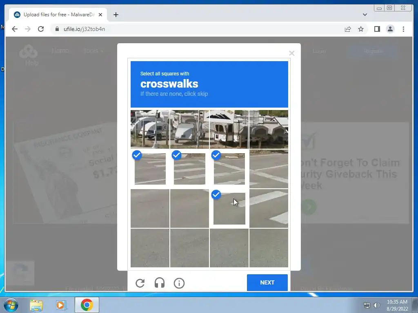Open the tab search chevron
The image size is (418, 313).
pyautogui.click(x=365, y=15)
